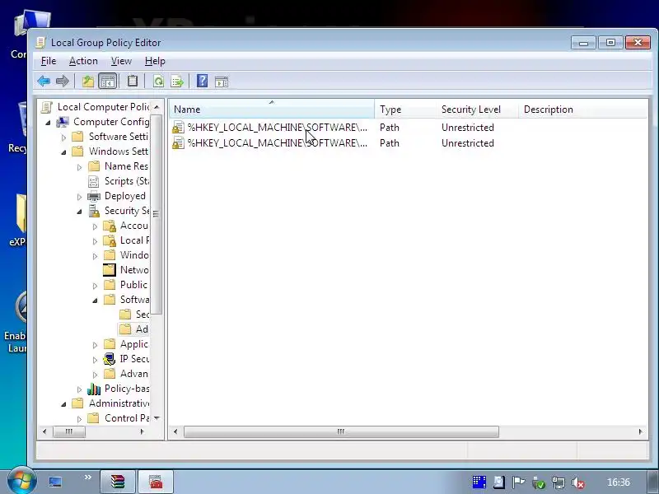Select Name Resolution Policy tree item
Screen dimensions: 659x494
tap(126, 166)
